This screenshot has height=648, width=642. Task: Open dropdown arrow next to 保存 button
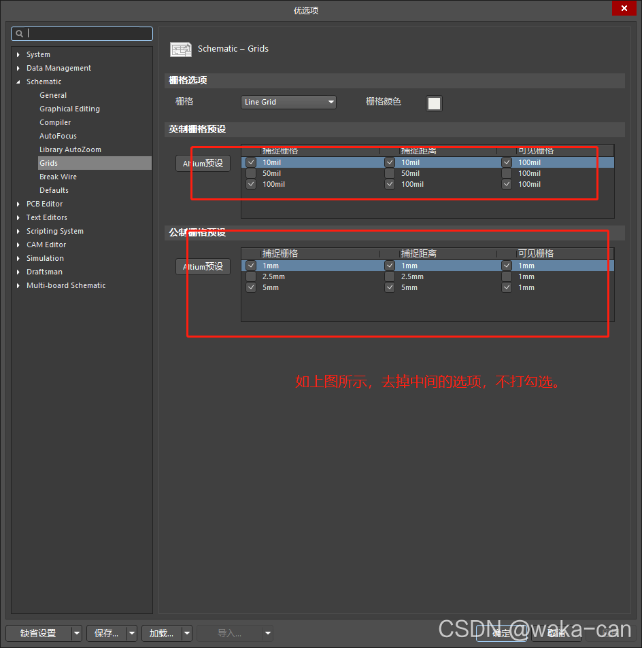point(132,633)
